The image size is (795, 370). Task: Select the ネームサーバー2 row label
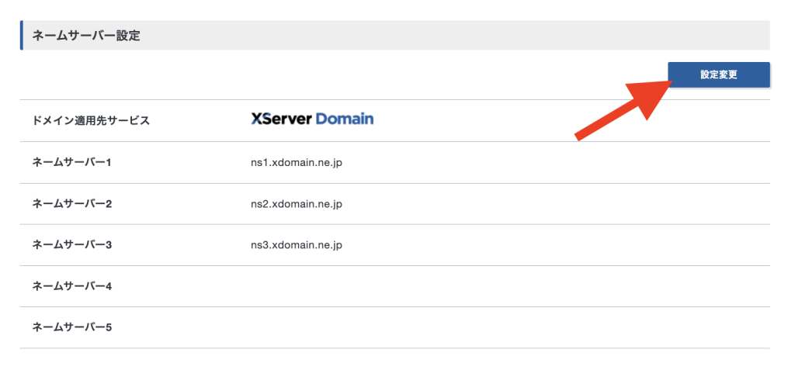[72, 204]
